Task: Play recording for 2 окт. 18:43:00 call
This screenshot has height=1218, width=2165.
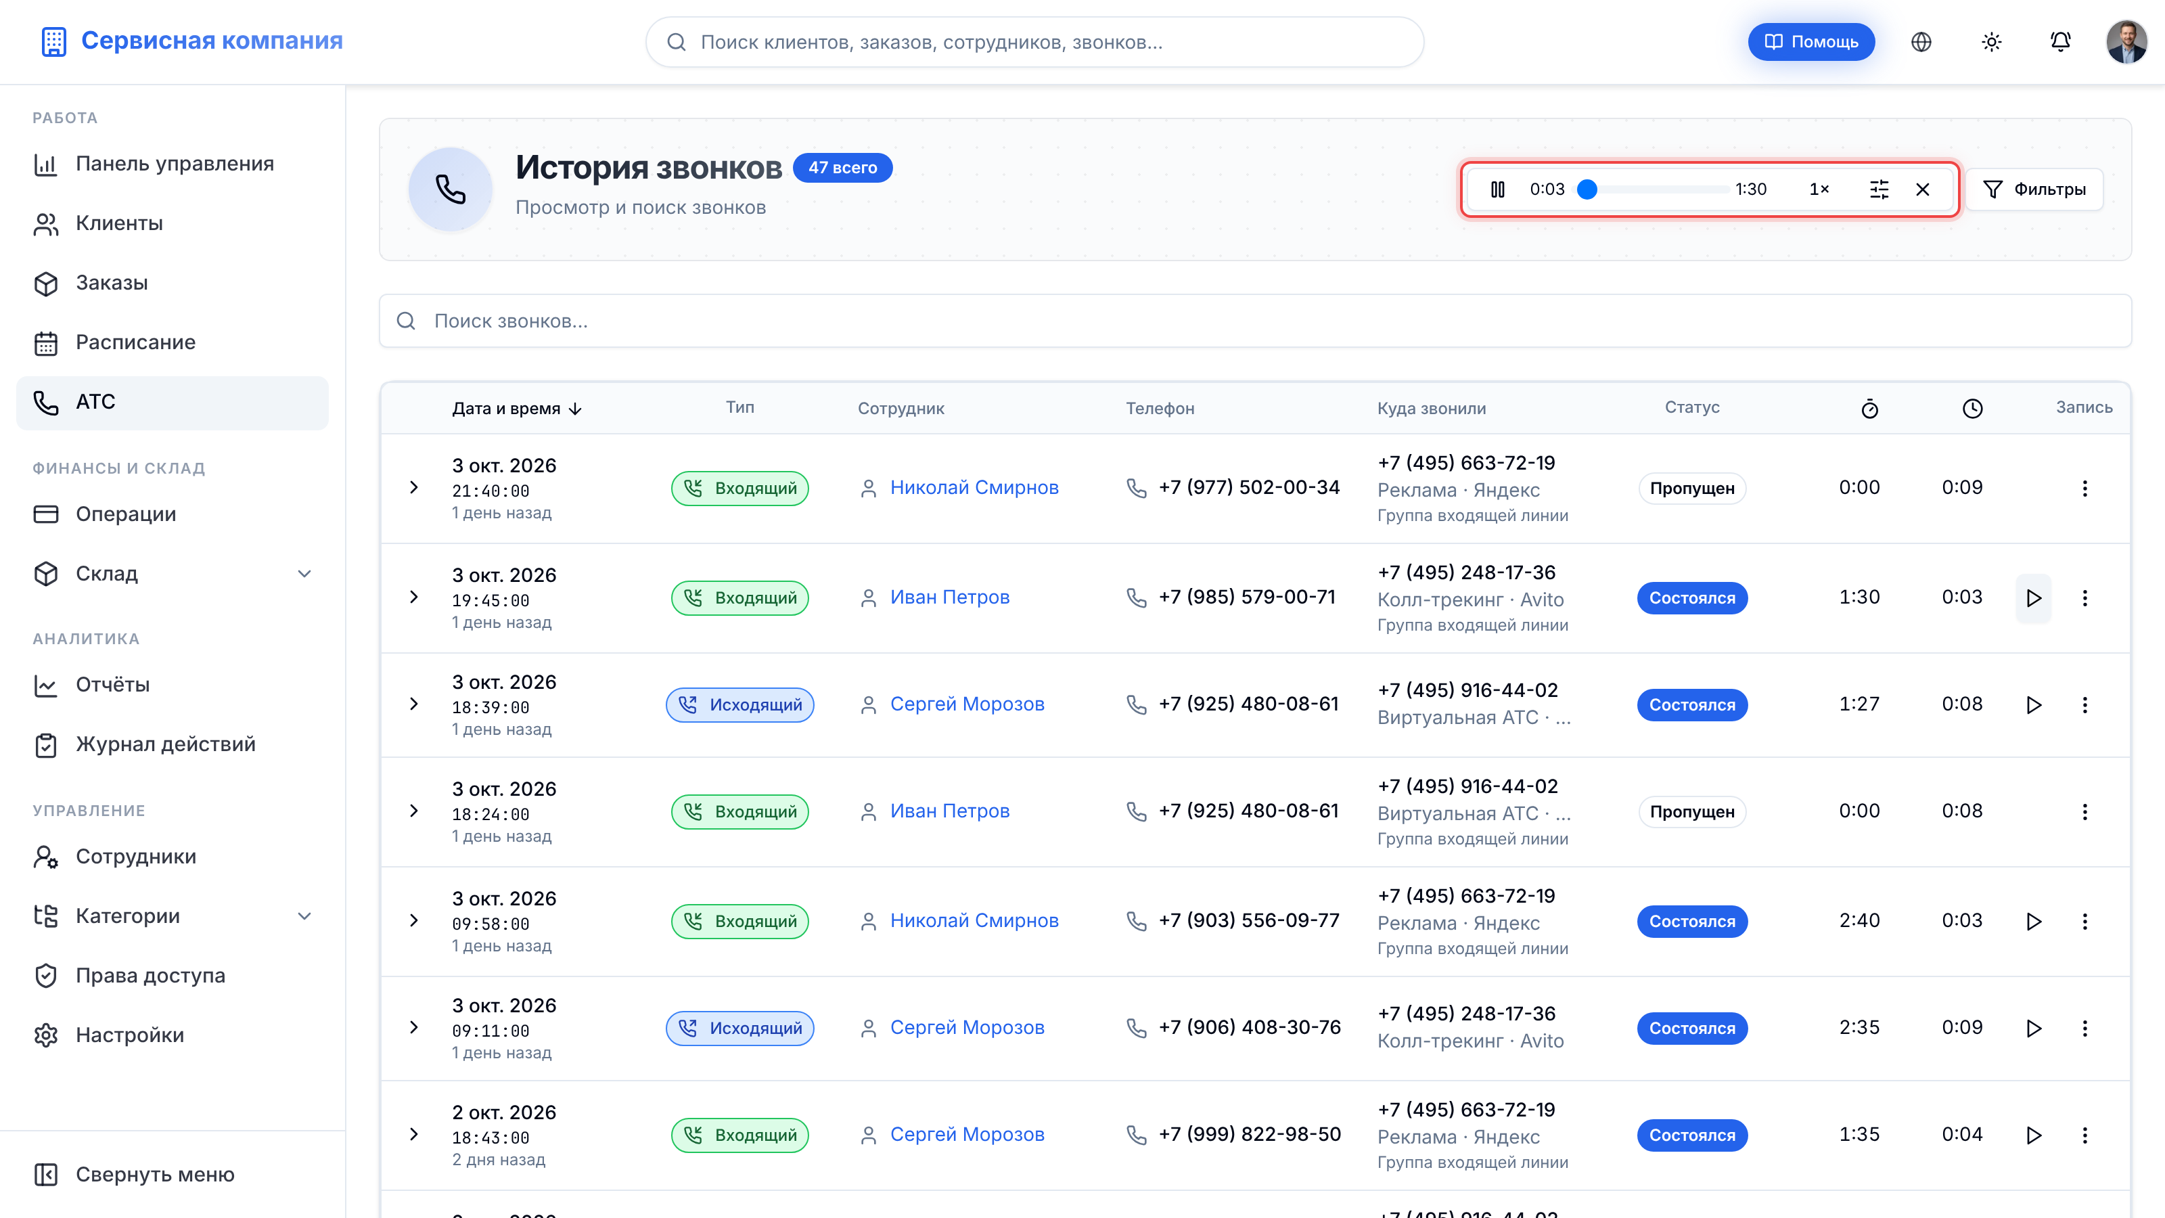Action: click(x=2033, y=1135)
